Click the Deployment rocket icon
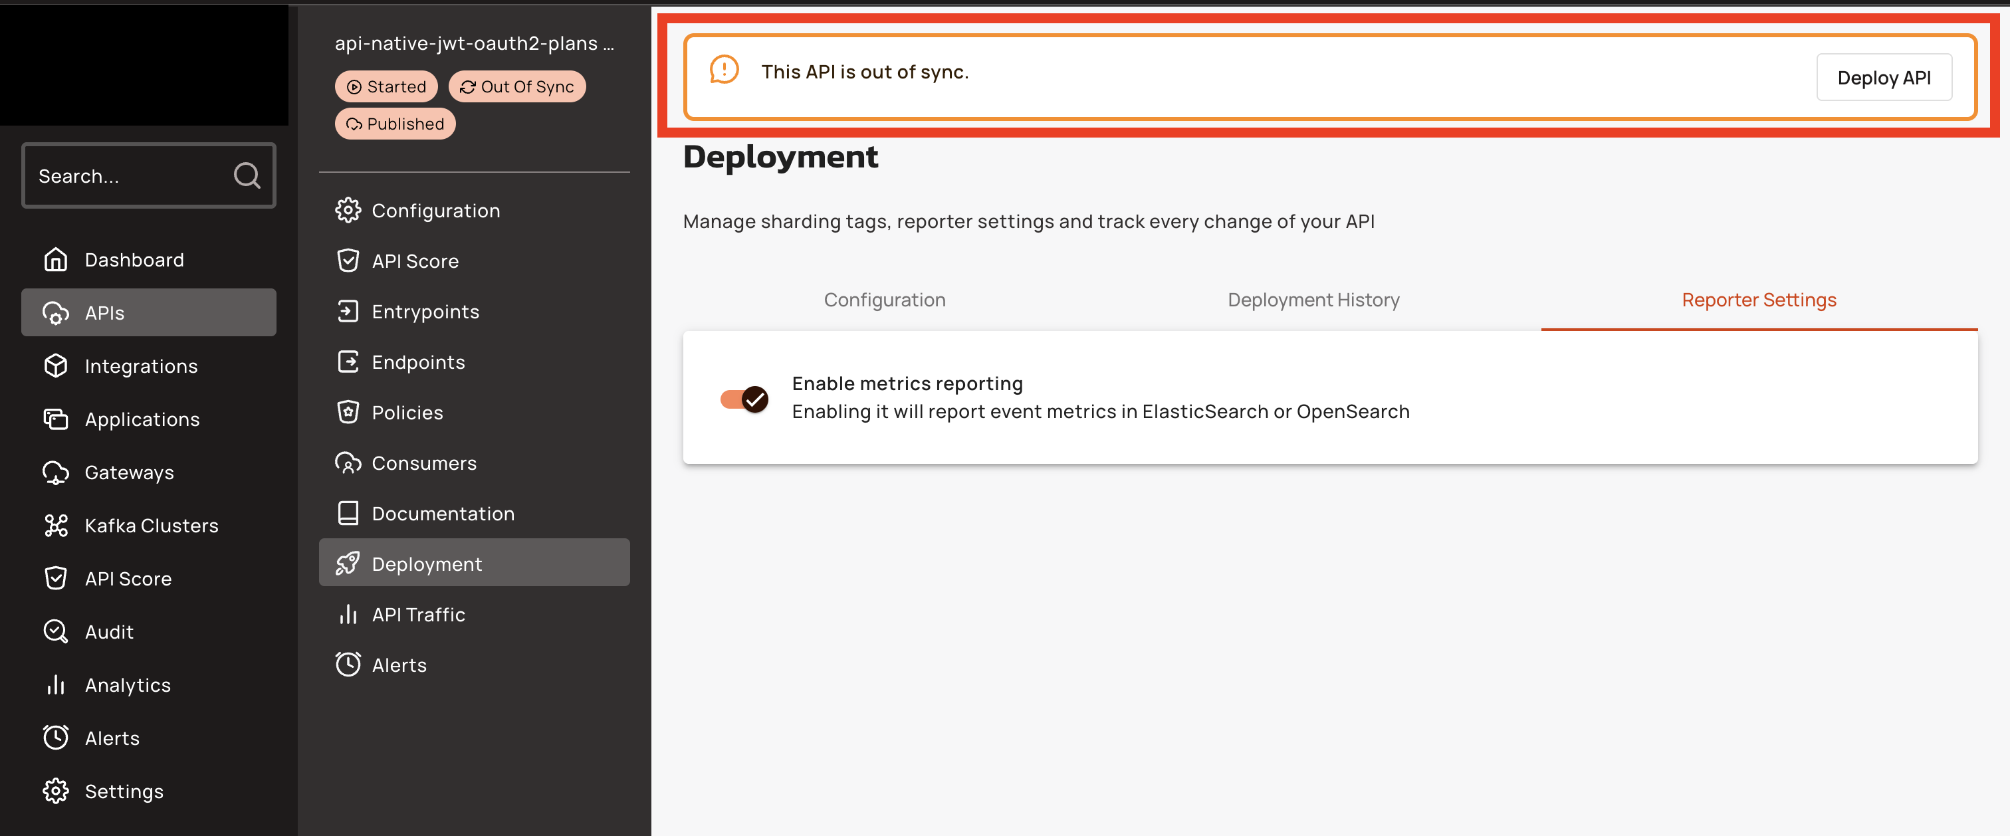This screenshot has height=836, width=2010. point(348,564)
